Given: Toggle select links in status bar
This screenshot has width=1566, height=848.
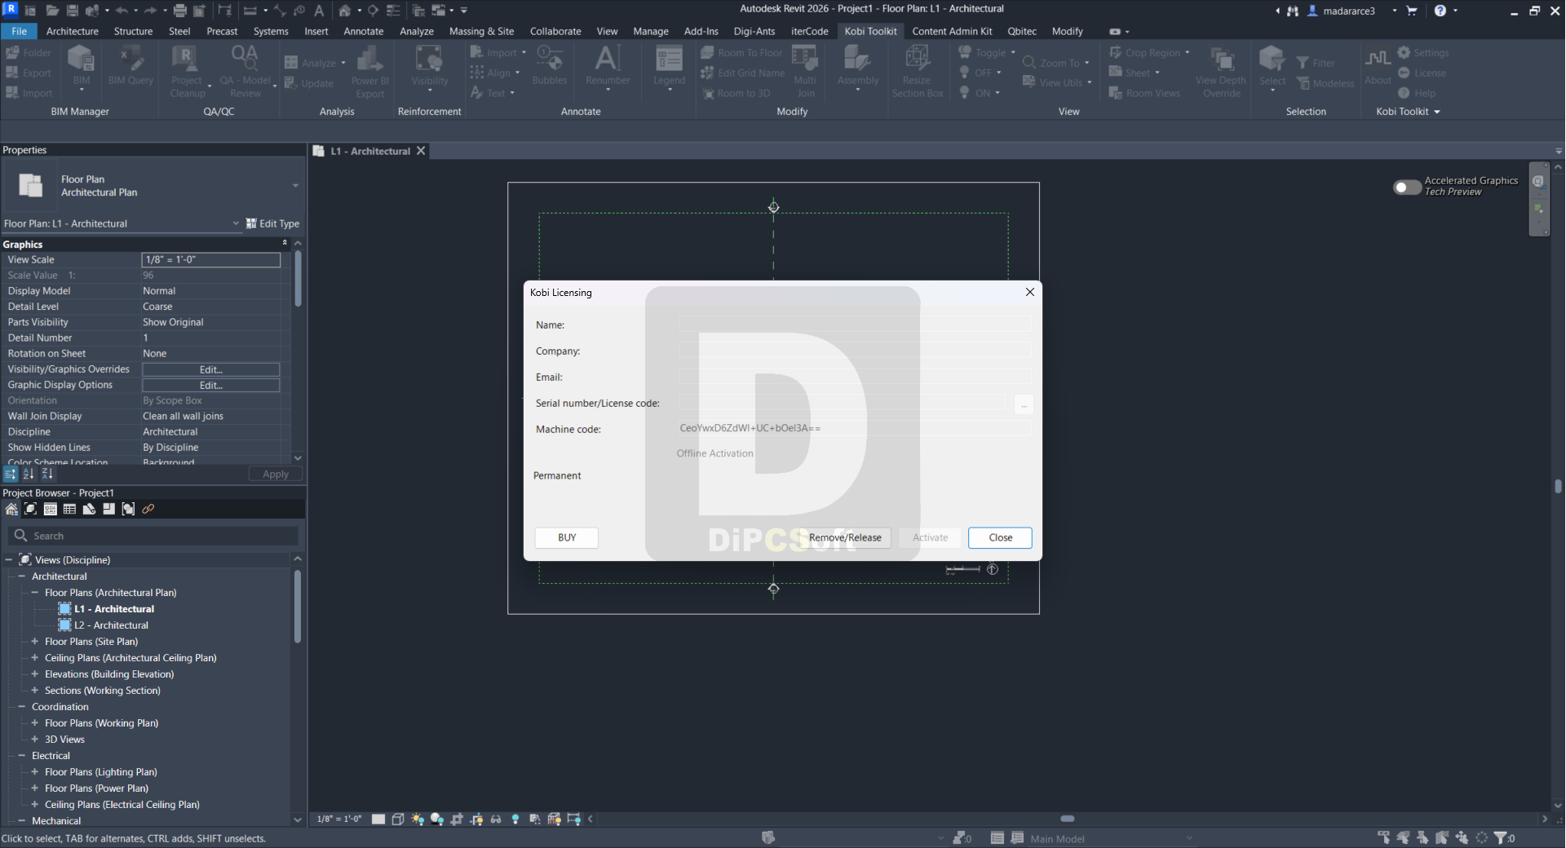Looking at the screenshot, I should click(x=1384, y=837).
